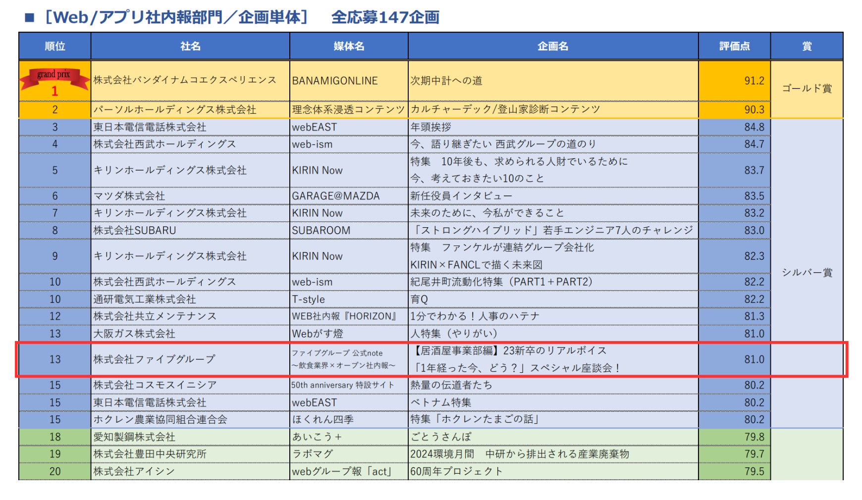Select the 順位 column header
The height and width of the screenshot is (500, 862).
pos(55,46)
